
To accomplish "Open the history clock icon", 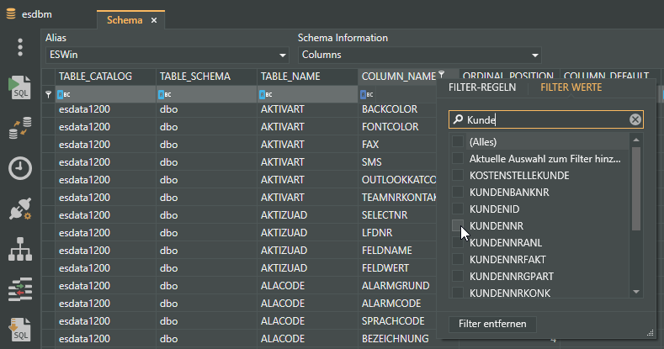I will click(20, 168).
